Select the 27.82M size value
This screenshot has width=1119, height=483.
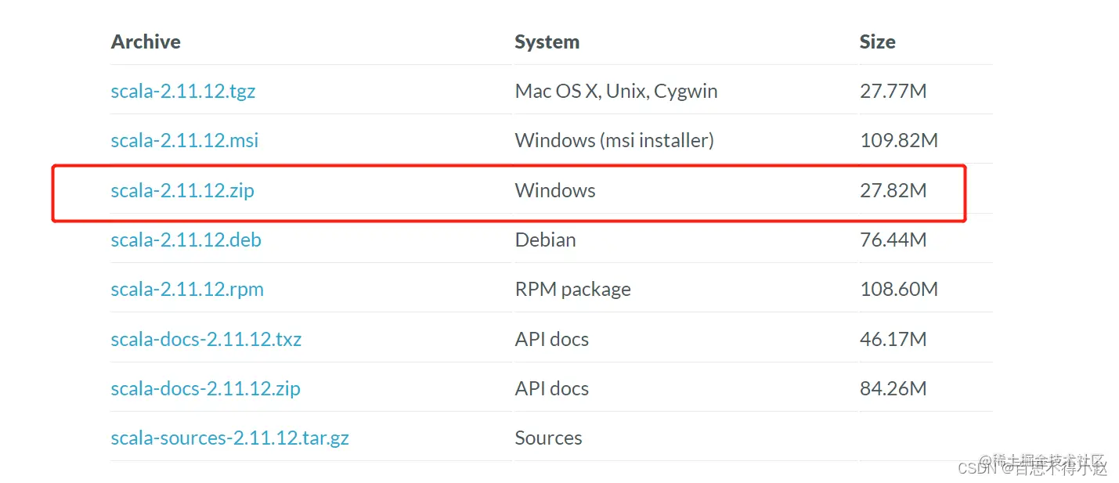pos(893,190)
